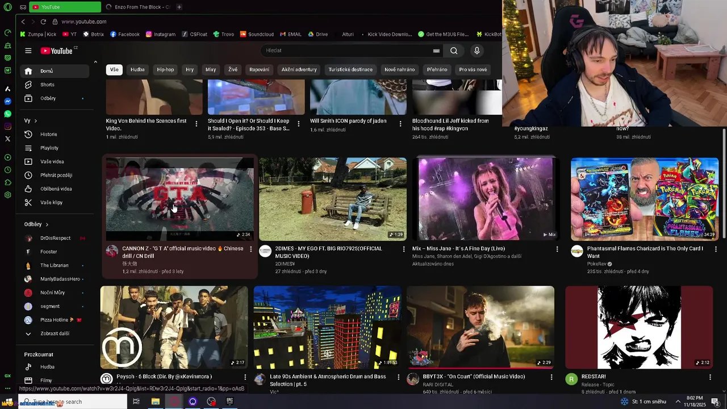The width and height of the screenshot is (727, 409).
Task: Click the search magnifier button
Action: point(454,51)
